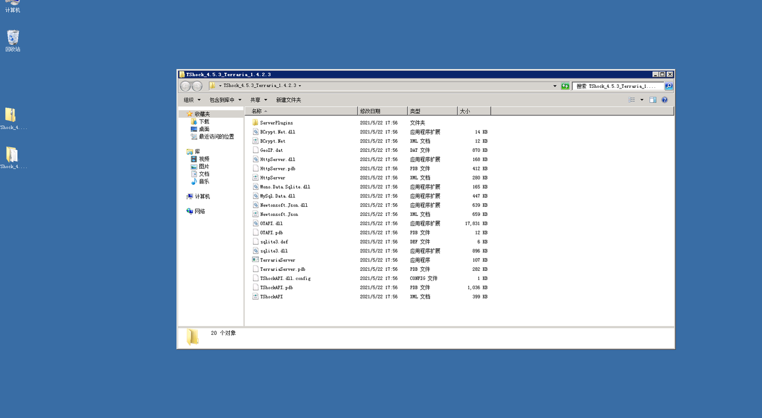The width and height of the screenshot is (762, 418).
Task: Select the HttpServer.pdb file icon
Action: (x=255, y=169)
